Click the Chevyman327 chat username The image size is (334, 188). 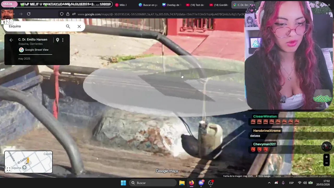(264, 144)
